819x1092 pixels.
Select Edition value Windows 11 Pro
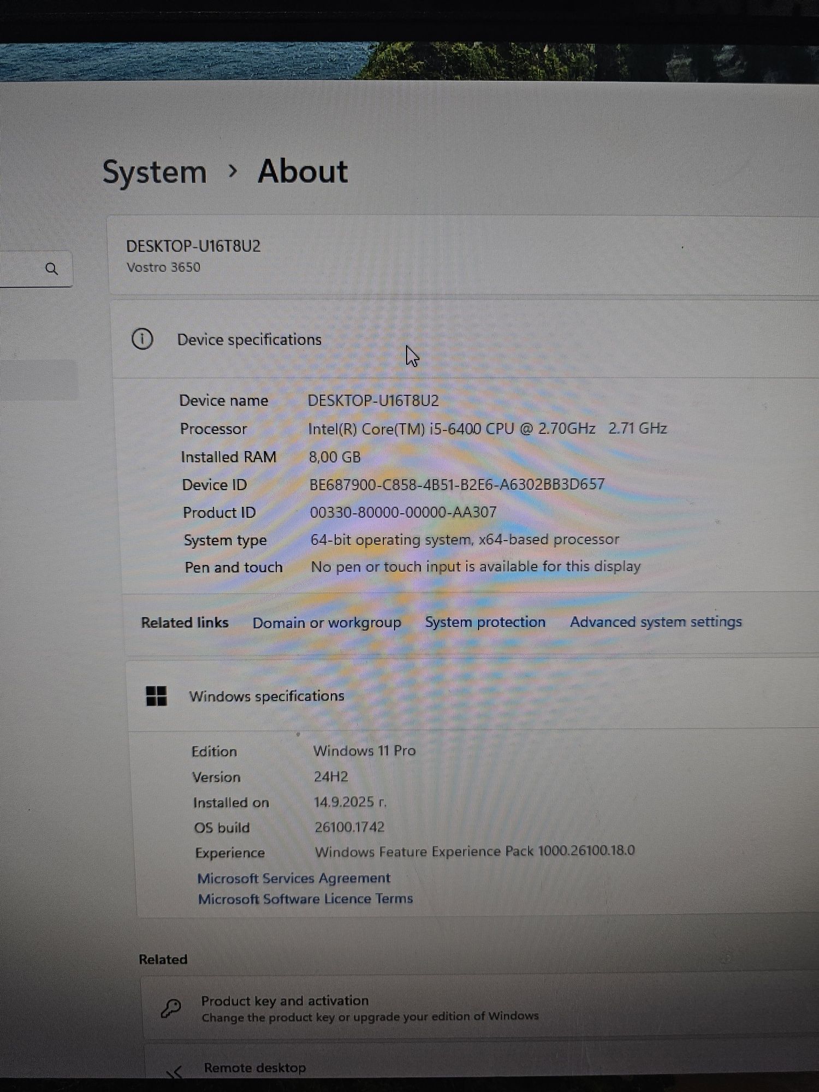click(364, 751)
